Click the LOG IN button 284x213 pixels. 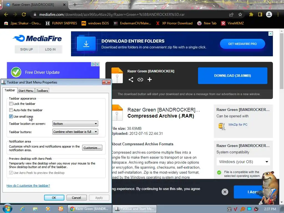50,49
